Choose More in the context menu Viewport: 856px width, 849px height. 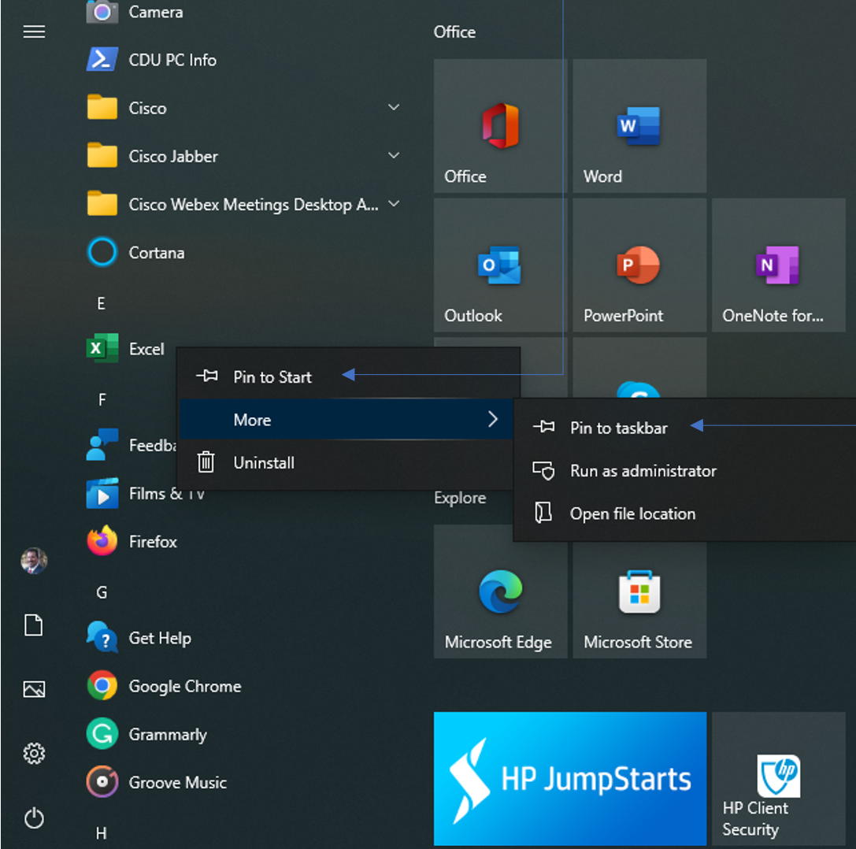click(348, 419)
